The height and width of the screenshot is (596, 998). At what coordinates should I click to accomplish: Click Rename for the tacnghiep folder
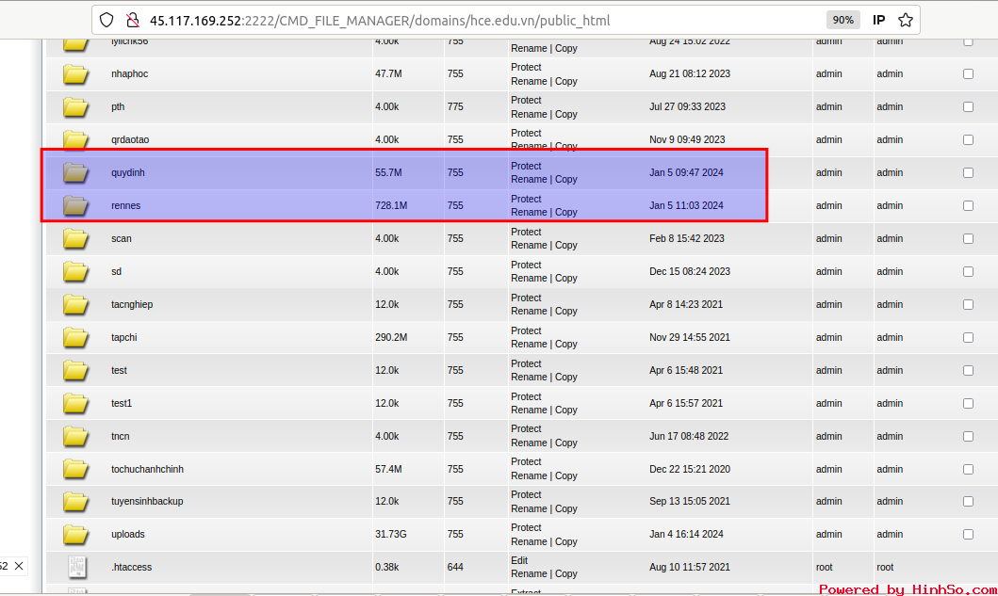coord(529,311)
